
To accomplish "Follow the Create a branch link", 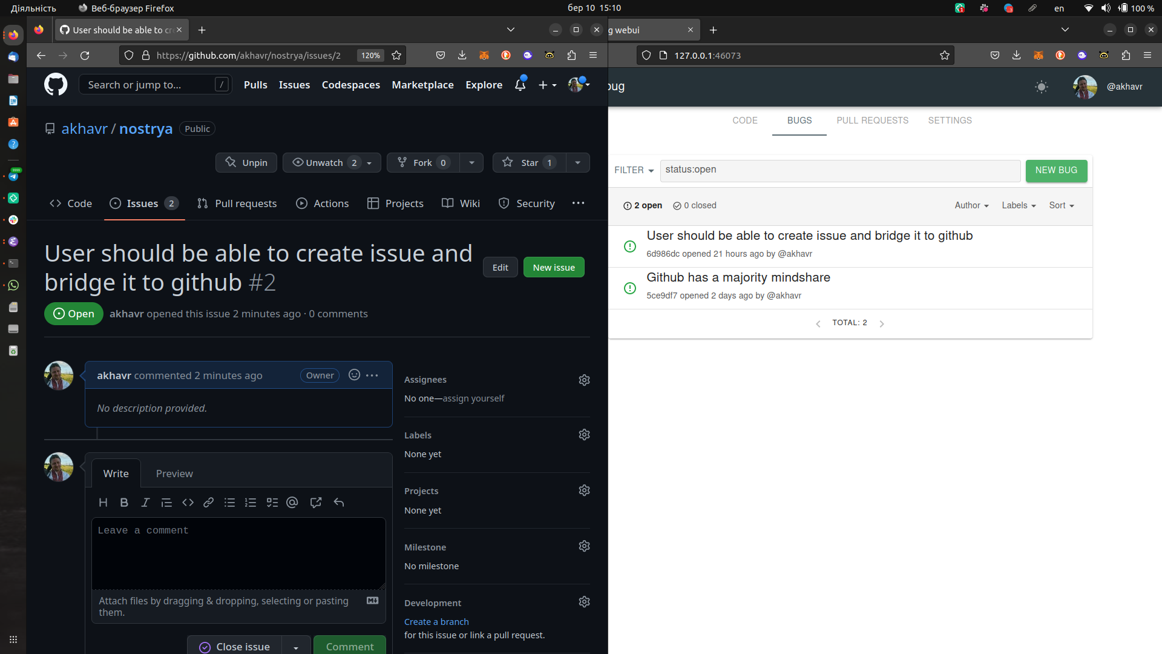I will [436, 622].
